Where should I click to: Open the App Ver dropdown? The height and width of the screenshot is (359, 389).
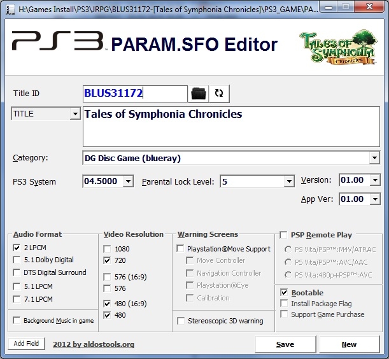[375, 199]
